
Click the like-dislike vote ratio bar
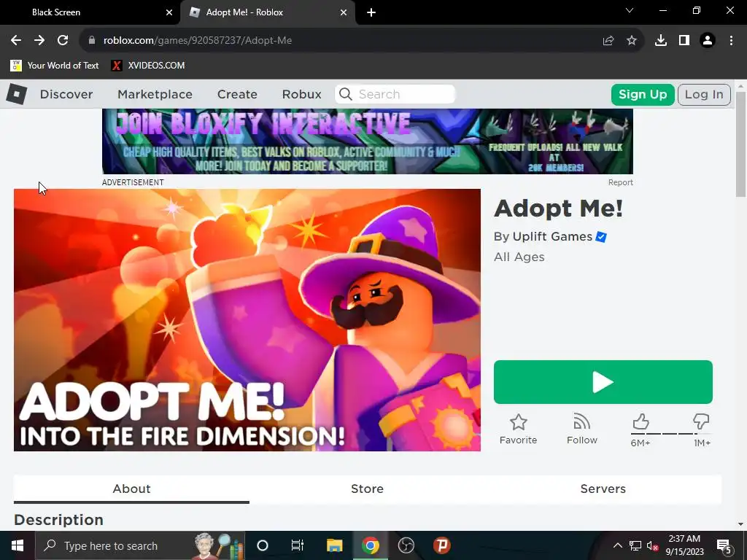[x=671, y=434]
